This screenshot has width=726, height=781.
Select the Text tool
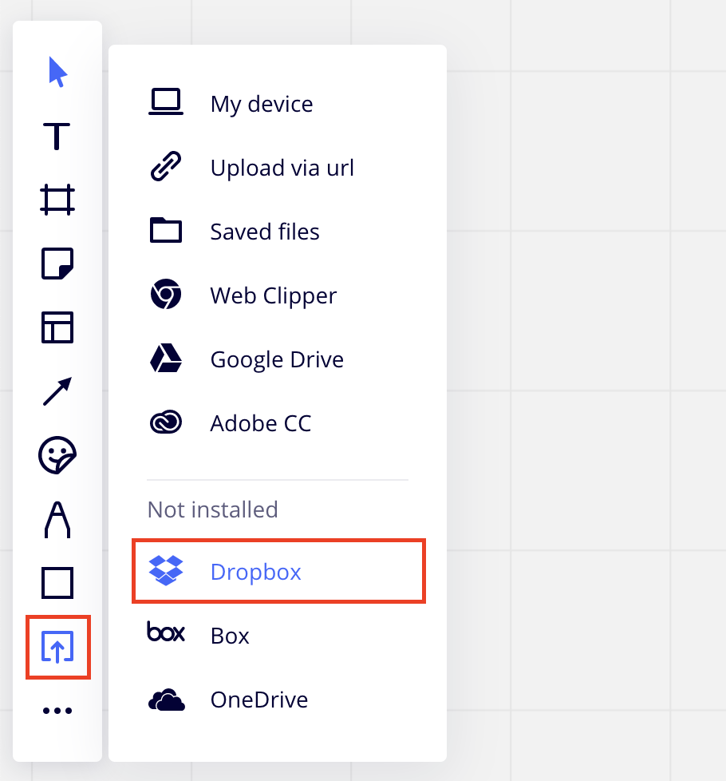(57, 136)
